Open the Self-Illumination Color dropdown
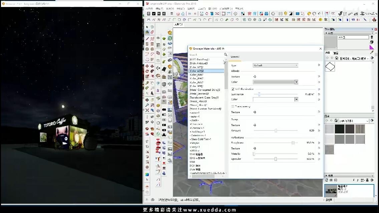Screen dimensions: 379x213 (x=296, y=100)
